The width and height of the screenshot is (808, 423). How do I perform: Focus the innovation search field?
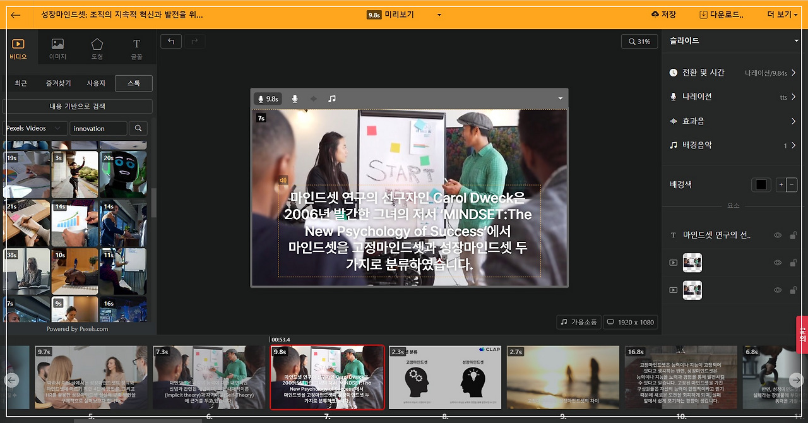click(x=98, y=128)
